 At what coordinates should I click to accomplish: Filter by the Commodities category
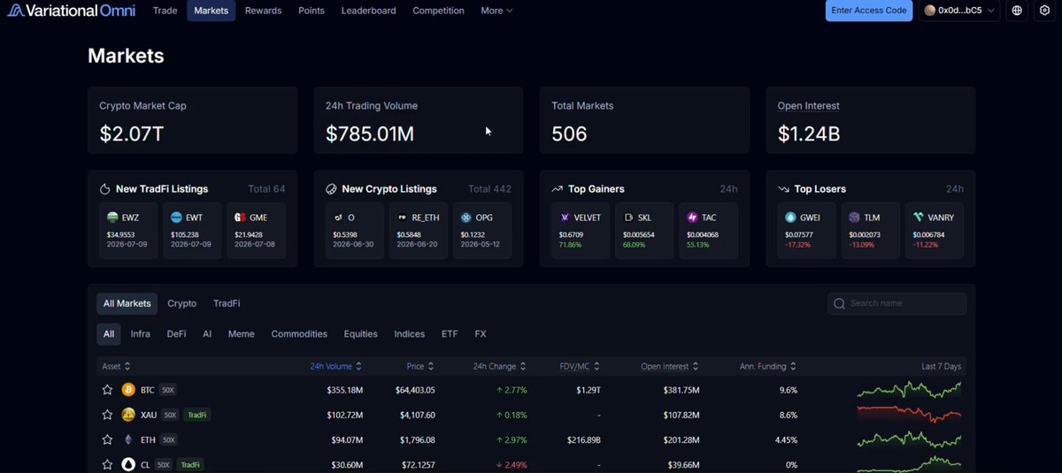[x=299, y=334]
